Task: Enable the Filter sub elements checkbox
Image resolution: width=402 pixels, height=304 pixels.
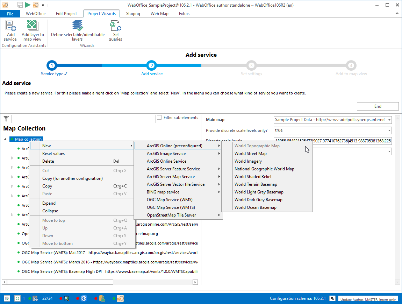Action: point(160,117)
